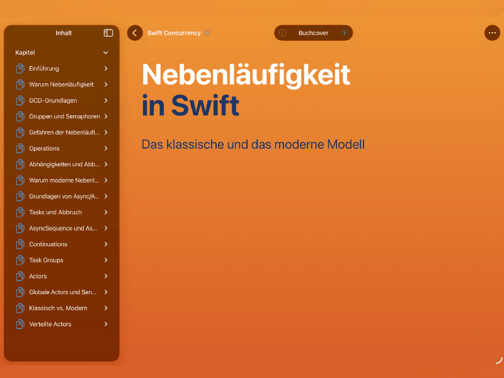The image size is (504, 378).
Task: Click the Klassisch vs. Modern document icon
Action: 20,308
